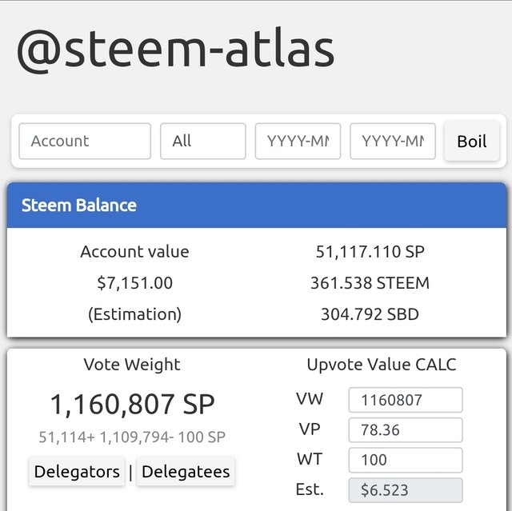512x511 pixels.
Task: Click the Est. value field $6.523
Action: pos(406,490)
